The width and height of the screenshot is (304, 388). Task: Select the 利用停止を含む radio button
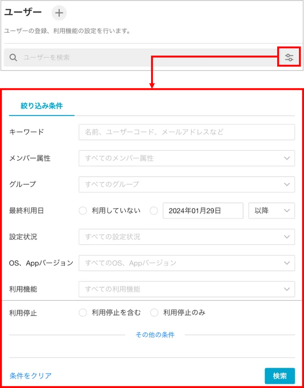coord(83,313)
